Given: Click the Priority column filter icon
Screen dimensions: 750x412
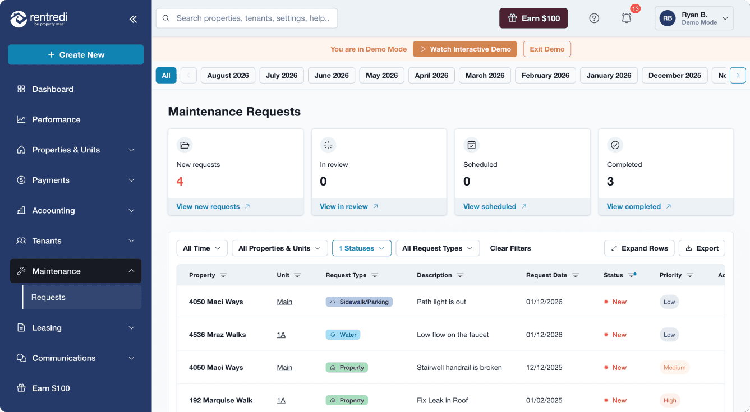Looking at the screenshot, I should click(690, 275).
